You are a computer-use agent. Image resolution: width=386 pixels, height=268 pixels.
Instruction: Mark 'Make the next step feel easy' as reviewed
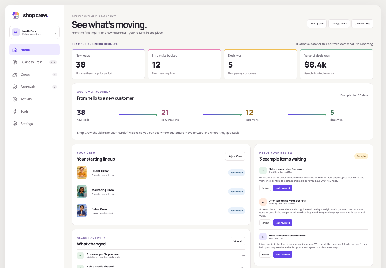click(x=283, y=188)
